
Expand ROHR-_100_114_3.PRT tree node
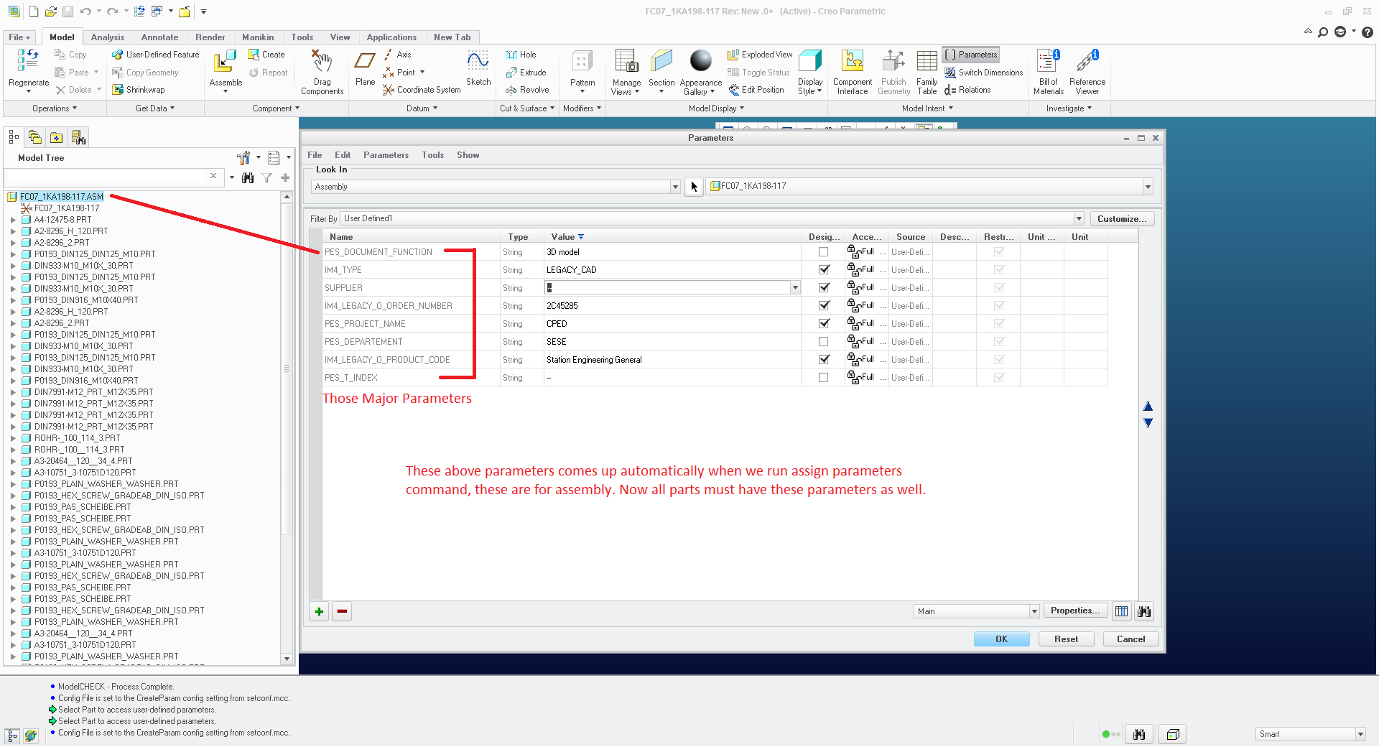click(x=13, y=438)
